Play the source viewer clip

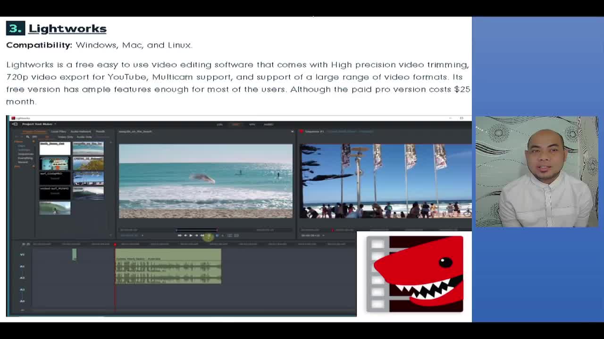pos(191,235)
